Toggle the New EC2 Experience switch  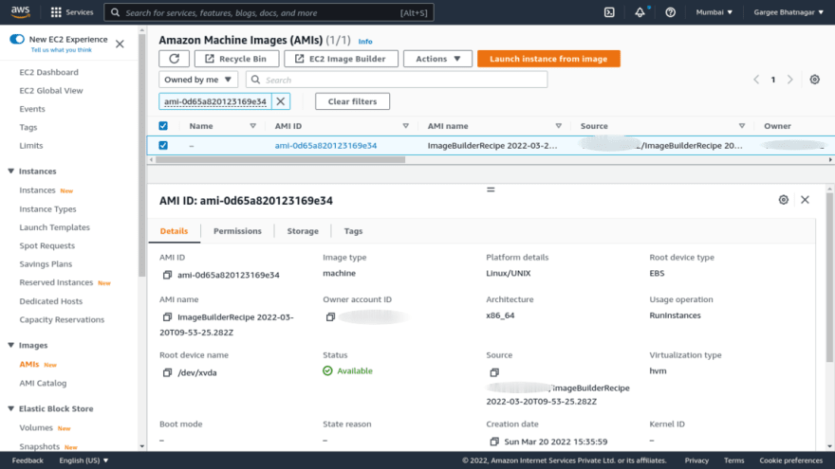17,39
